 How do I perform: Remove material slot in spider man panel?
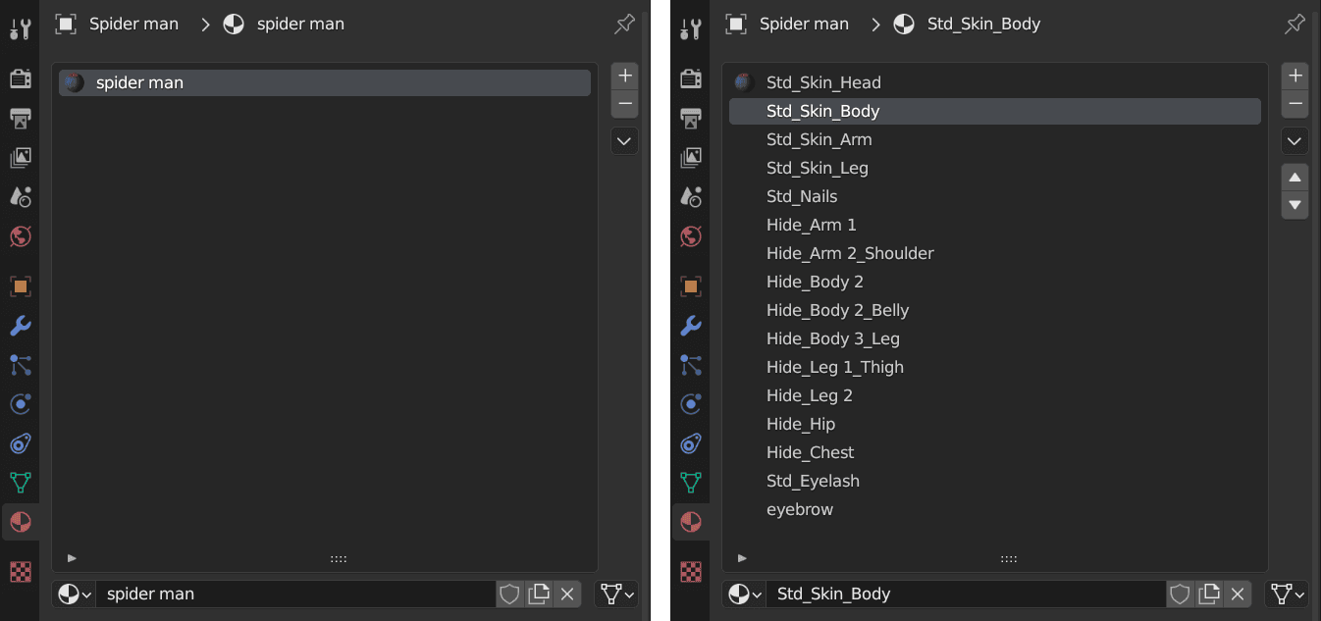coord(624,104)
